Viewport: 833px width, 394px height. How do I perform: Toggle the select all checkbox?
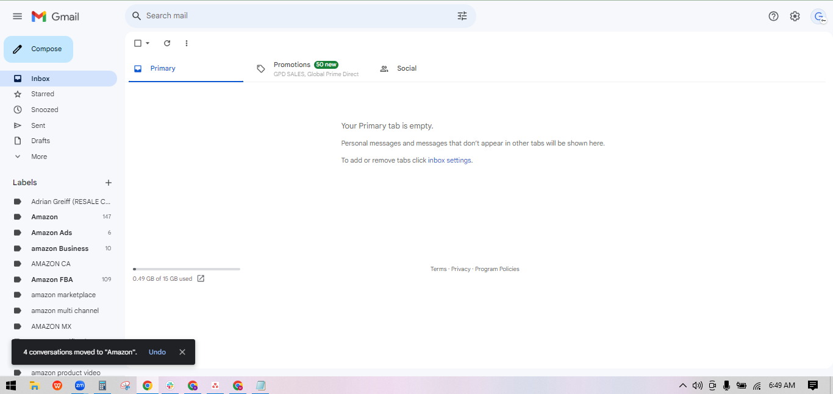[x=138, y=43]
